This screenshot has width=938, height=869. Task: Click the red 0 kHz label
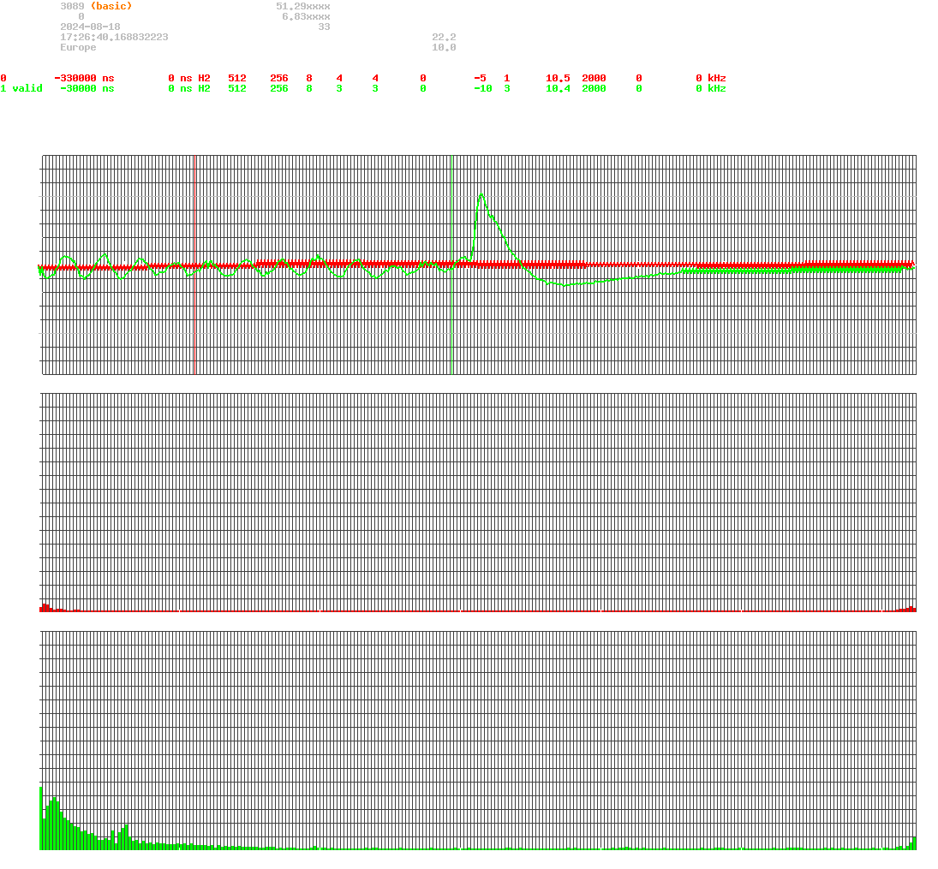(711, 79)
